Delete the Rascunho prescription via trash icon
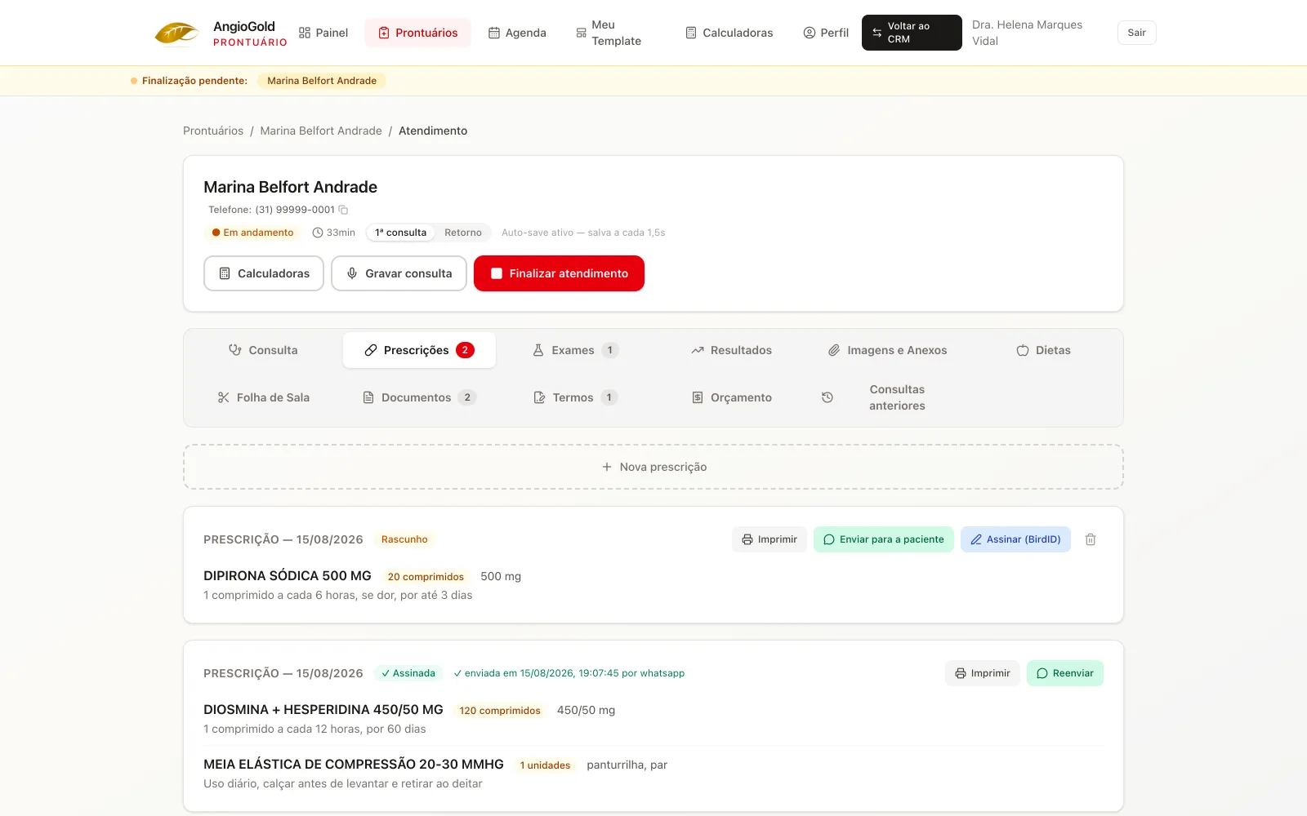Screen dimensions: 1307x816 (1091, 539)
